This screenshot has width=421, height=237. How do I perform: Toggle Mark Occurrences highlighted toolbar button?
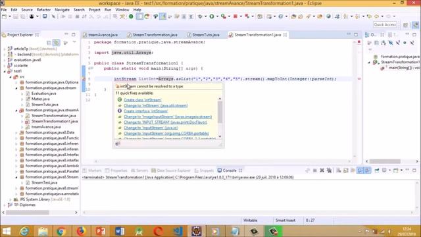(162, 16)
